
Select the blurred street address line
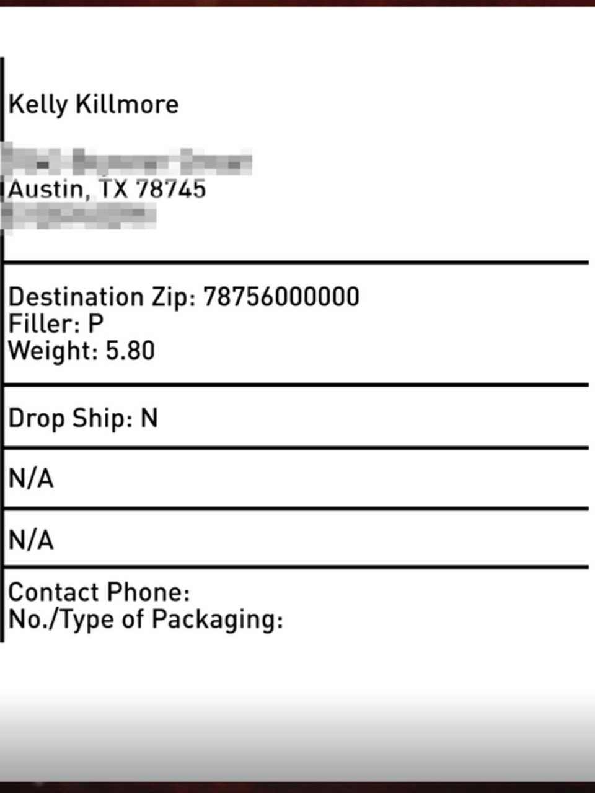126,161
